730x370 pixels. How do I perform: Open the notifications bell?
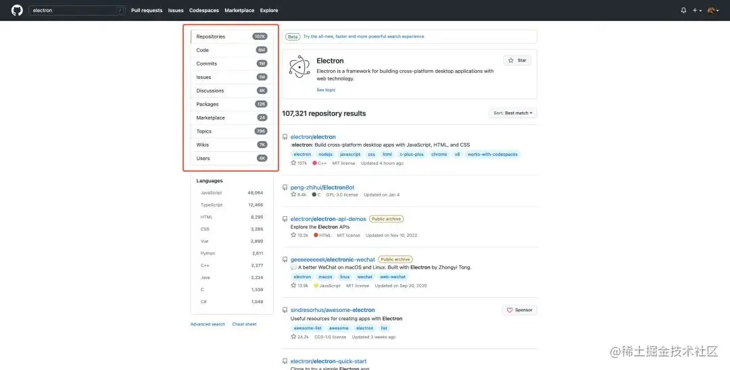pyautogui.click(x=683, y=10)
